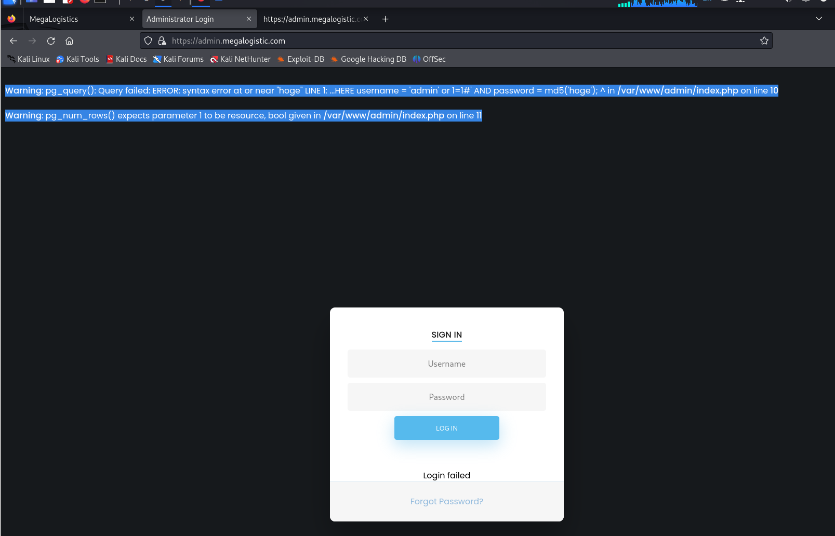835x536 pixels.
Task: Close the MegaLogistics tab
Action: tap(132, 19)
